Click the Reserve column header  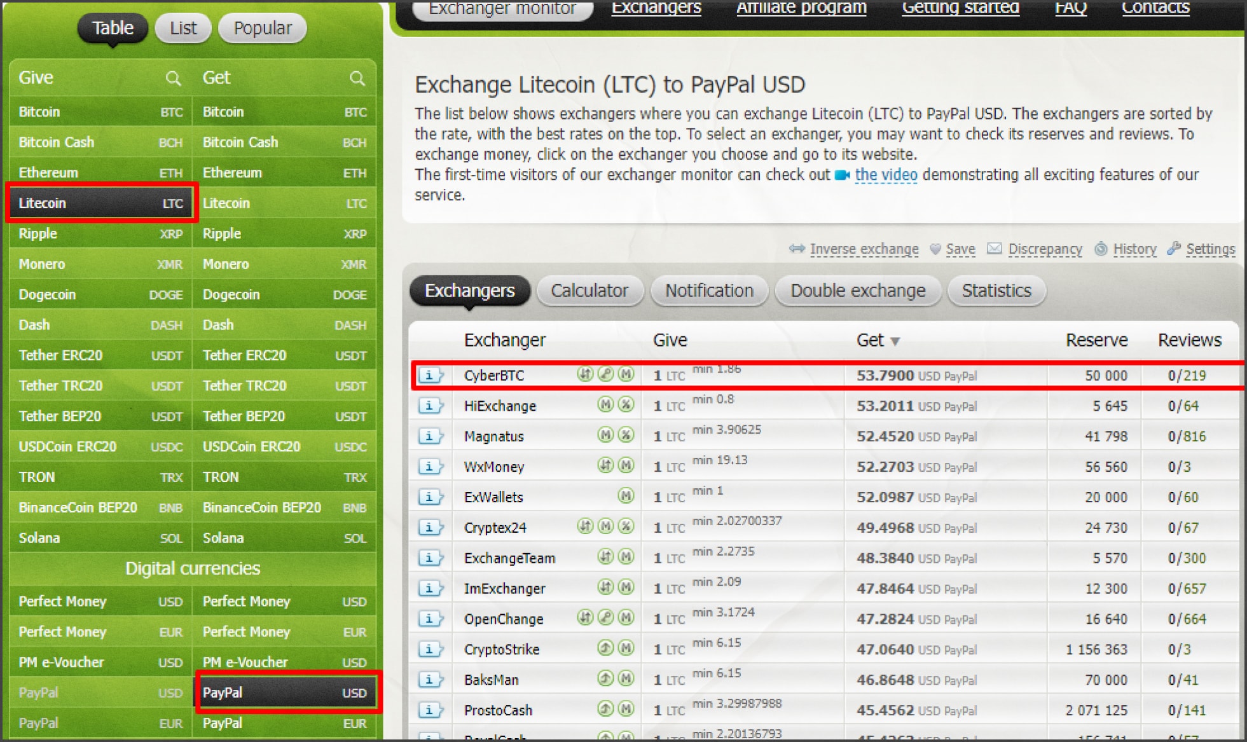coord(1096,340)
